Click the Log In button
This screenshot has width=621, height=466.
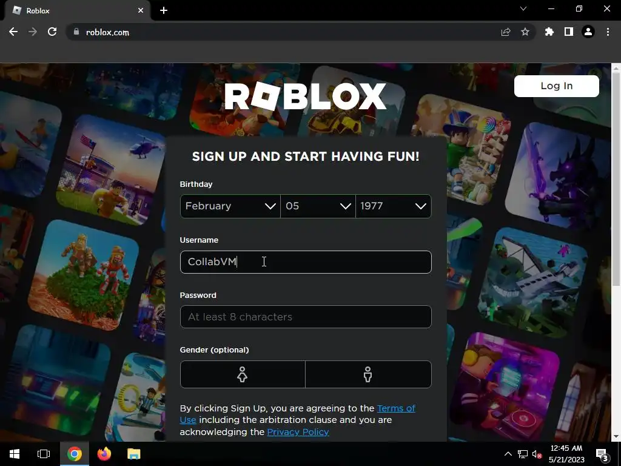click(557, 86)
